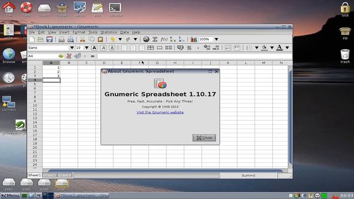Click the equals sign formula button
The width and height of the screenshot is (354, 199).
pyautogui.click(x=92, y=56)
